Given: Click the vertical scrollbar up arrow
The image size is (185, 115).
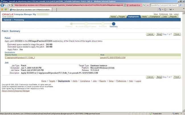Looking at the screenshot, I should (x=184, y=13).
